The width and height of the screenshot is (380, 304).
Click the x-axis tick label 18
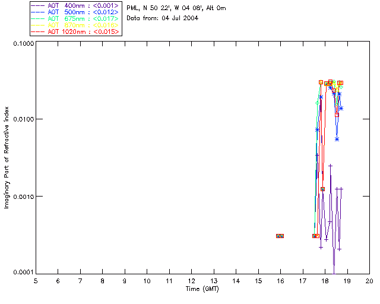(x=325, y=280)
